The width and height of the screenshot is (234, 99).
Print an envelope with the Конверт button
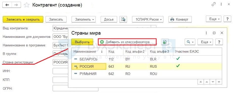(x=180, y=19)
